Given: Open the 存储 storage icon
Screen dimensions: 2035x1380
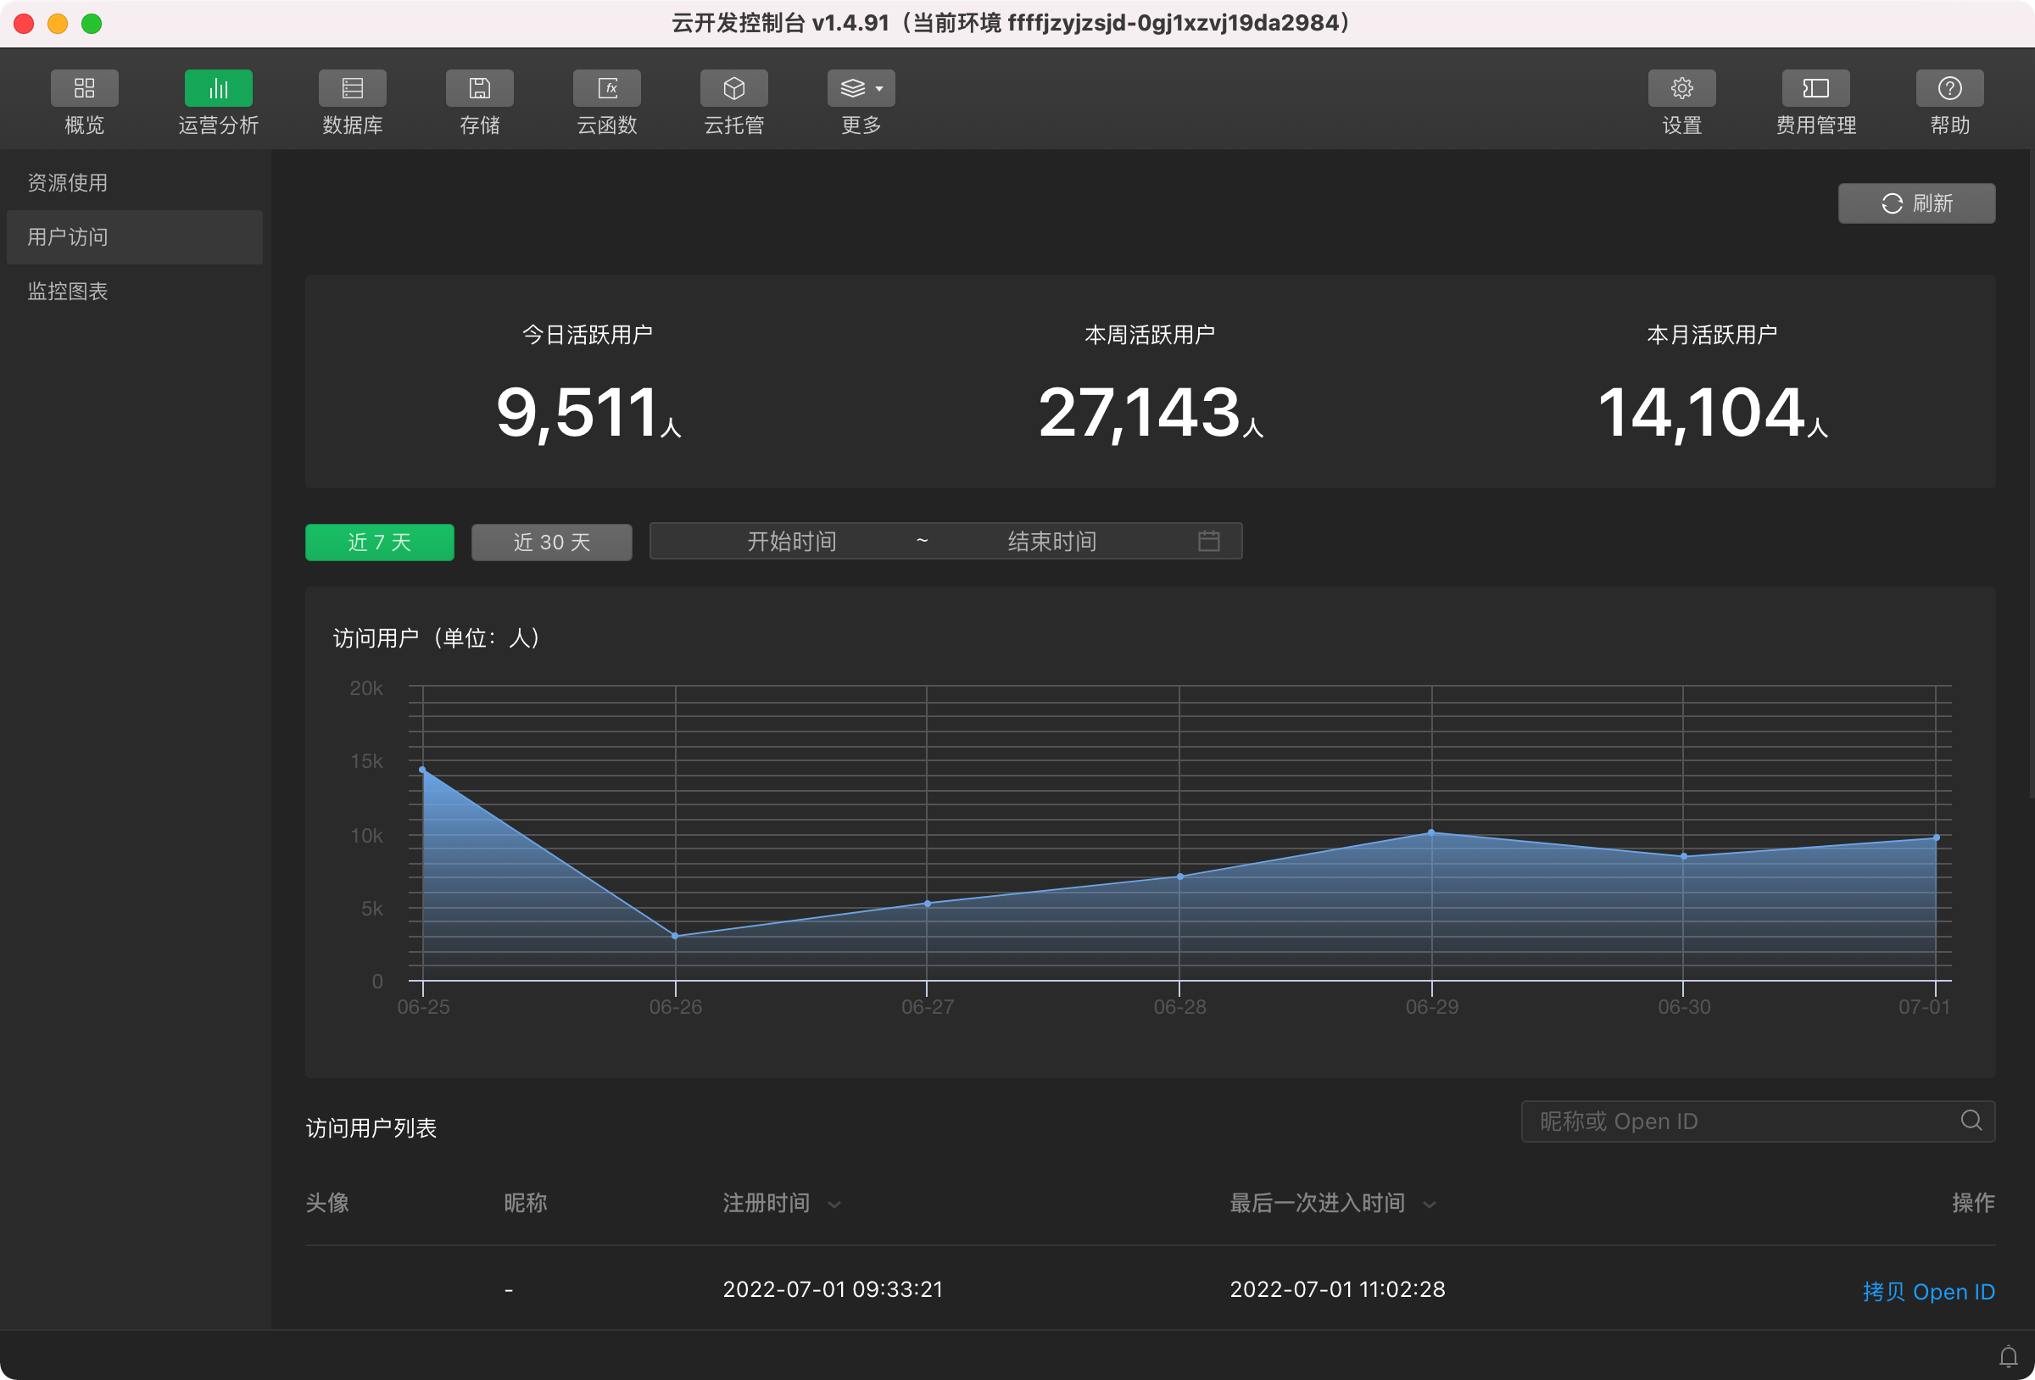Looking at the screenshot, I should (479, 88).
